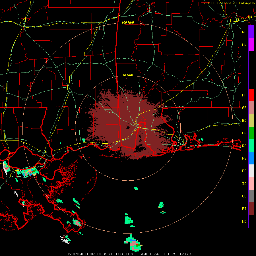Click the 'NEXLAB-College of DuPage' credit text
Viewport: 256px width, 256px height.
[x=227, y=3]
